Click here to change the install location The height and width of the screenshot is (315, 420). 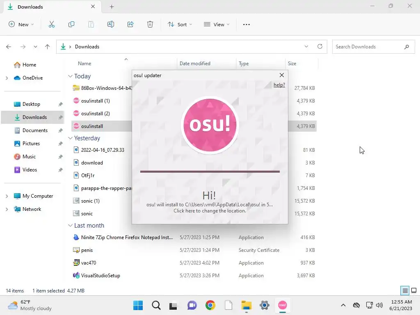(210, 211)
